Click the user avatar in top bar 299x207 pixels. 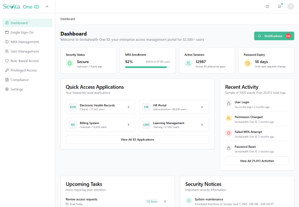point(291,6)
